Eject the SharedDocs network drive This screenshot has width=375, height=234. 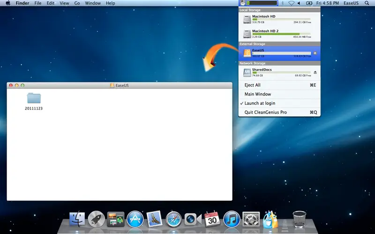point(315,73)
